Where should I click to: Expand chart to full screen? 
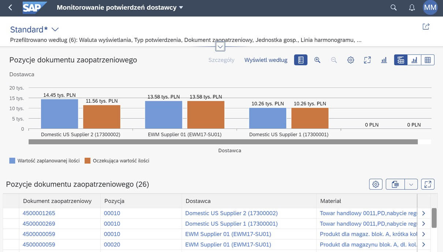(x=367, y=60)
